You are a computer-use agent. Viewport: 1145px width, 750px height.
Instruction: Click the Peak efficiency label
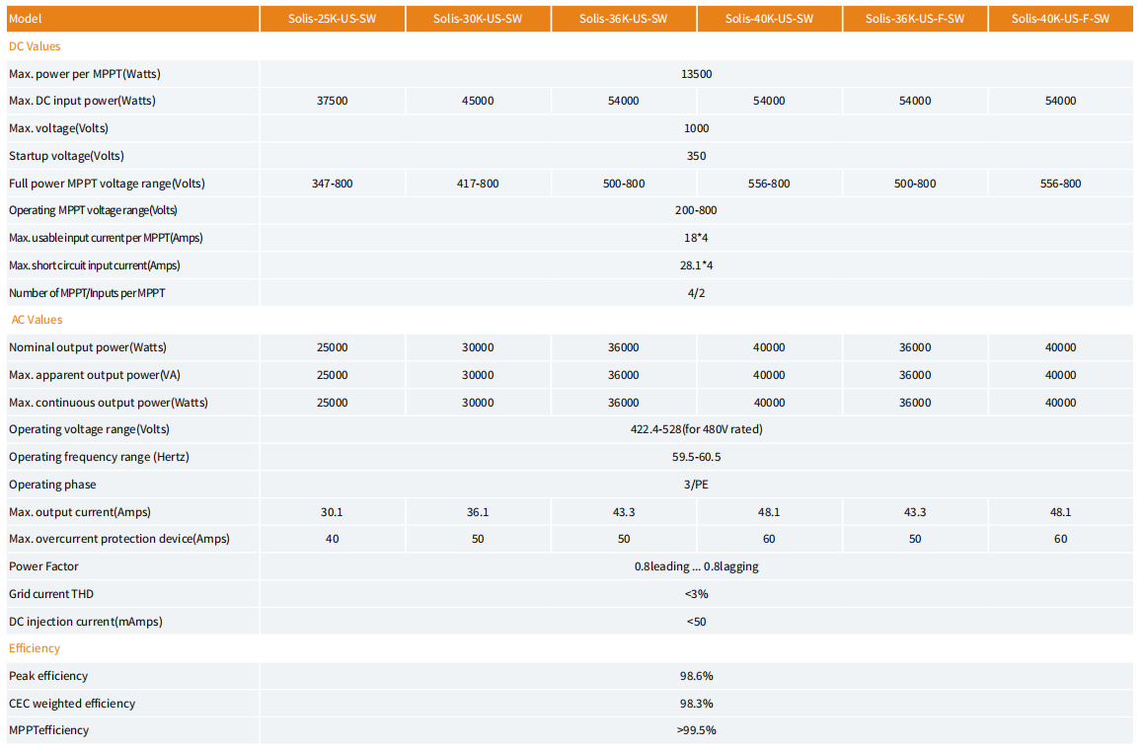coord(48,676)
